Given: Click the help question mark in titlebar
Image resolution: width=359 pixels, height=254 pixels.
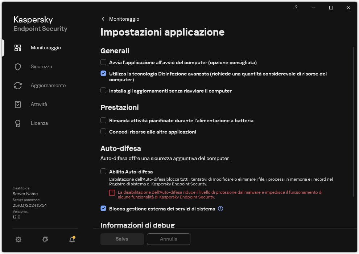Looking at the screenshot, I should tap(296, 8).
